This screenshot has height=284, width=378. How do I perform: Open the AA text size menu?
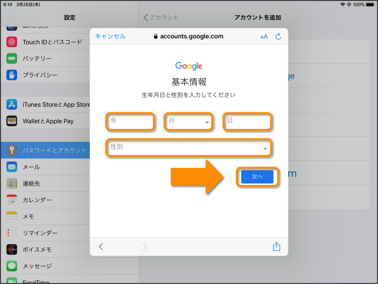point(264,36)
